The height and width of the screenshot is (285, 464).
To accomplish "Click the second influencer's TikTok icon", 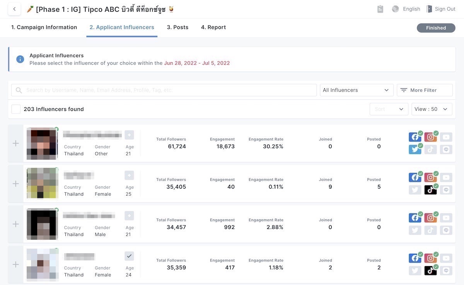I will pos(430,189).
